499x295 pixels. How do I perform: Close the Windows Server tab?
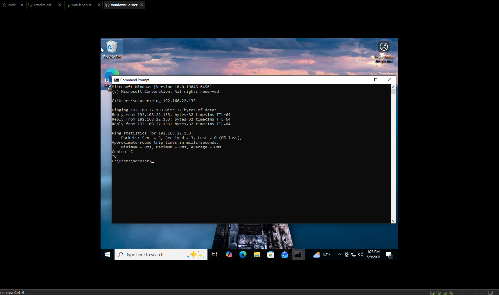pyautogui.click(x=142, y=5)
